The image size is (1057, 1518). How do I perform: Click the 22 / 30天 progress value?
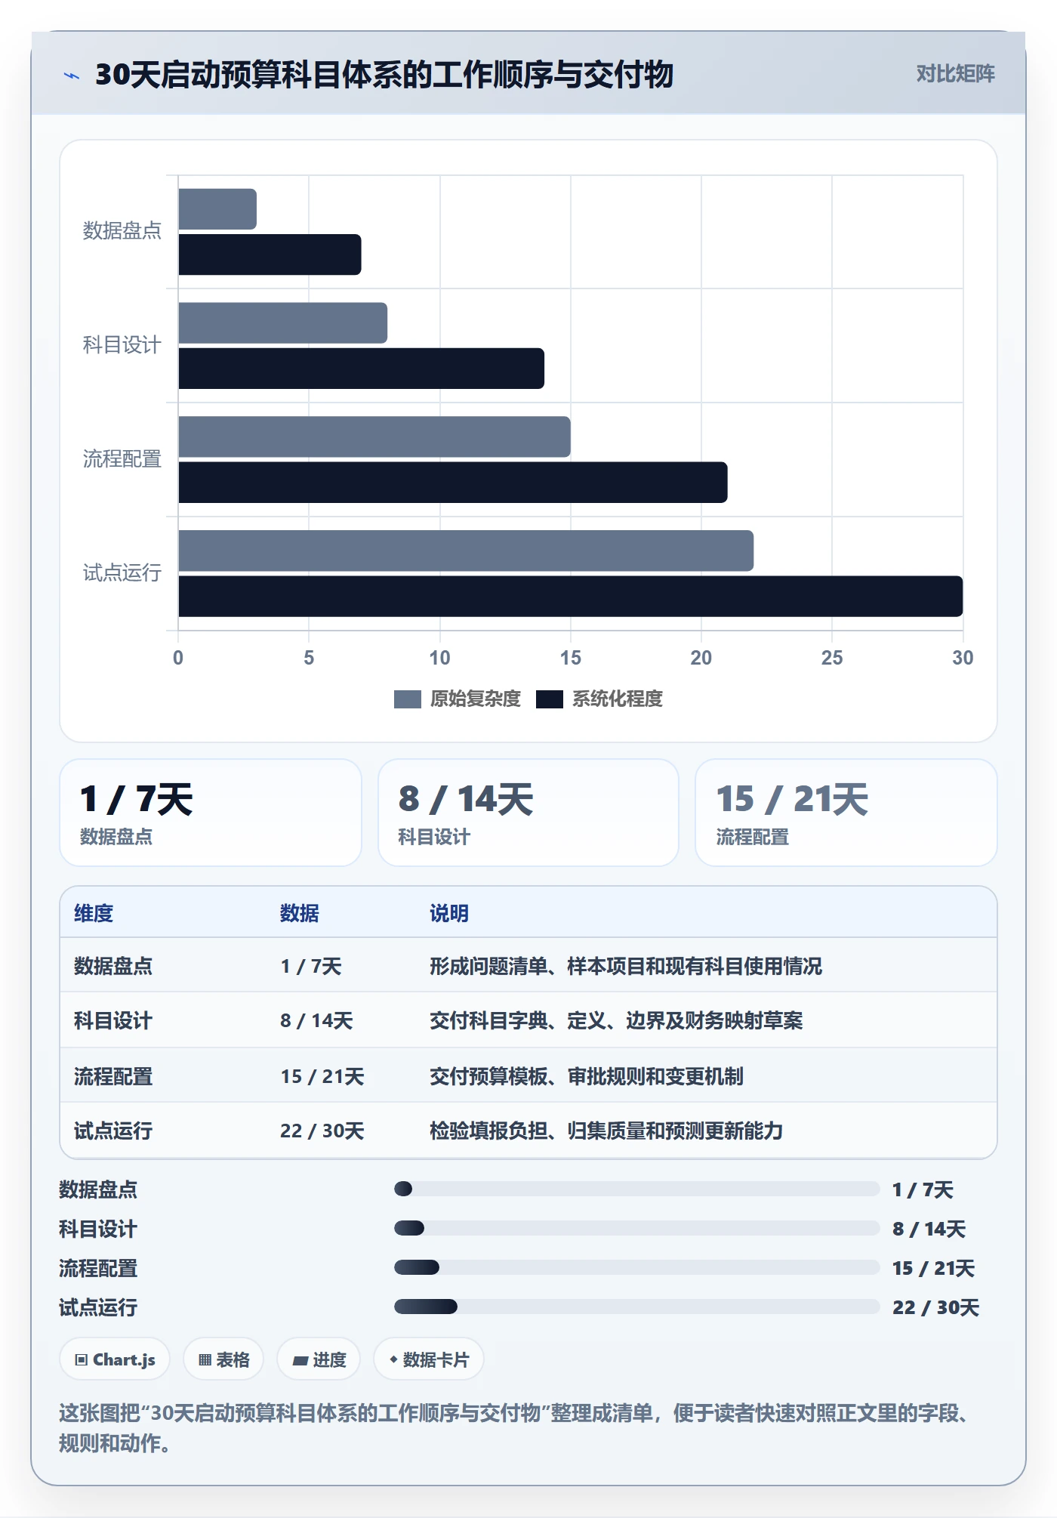pos(935,1307)
